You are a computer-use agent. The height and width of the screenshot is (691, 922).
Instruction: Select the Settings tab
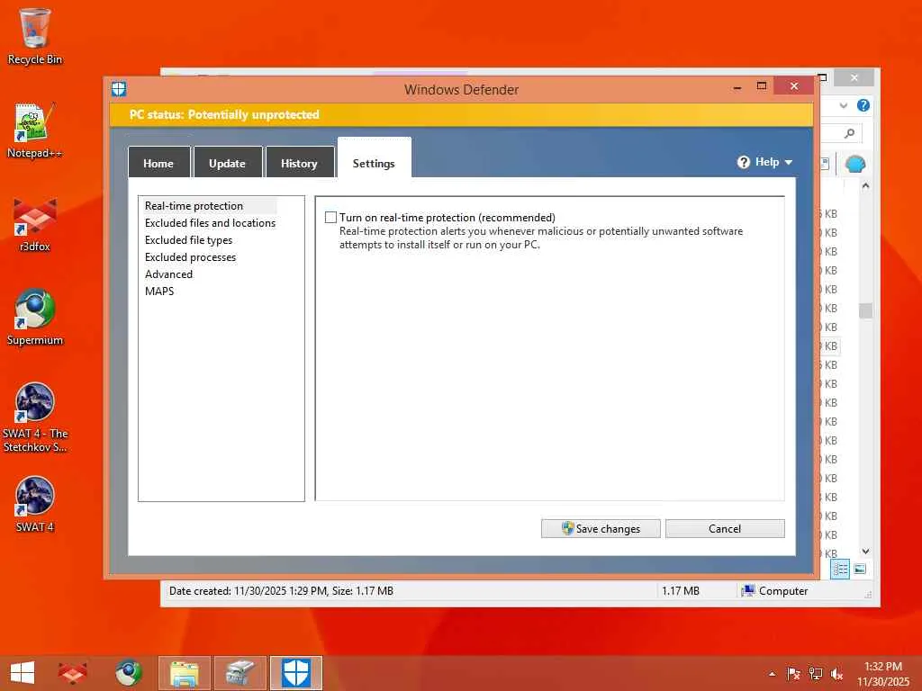click(374, 160)
